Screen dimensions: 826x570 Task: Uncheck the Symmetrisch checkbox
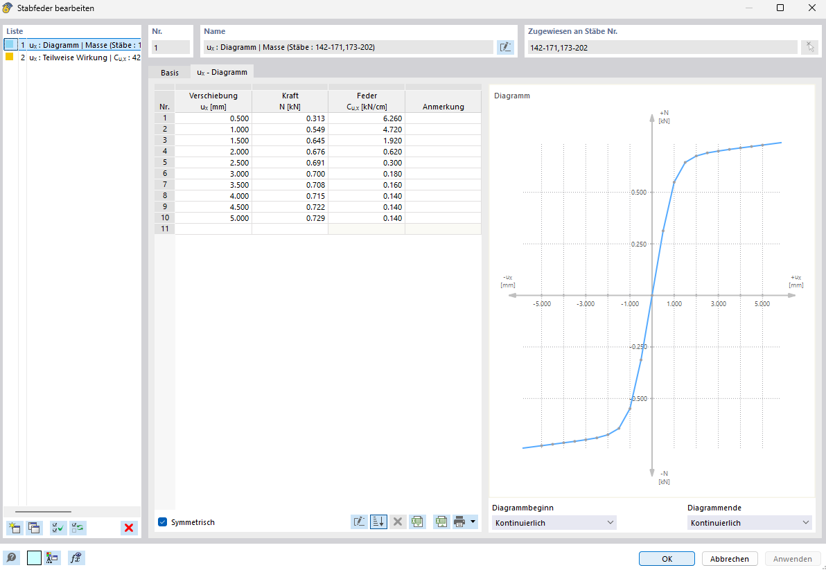tap(163, 522)
